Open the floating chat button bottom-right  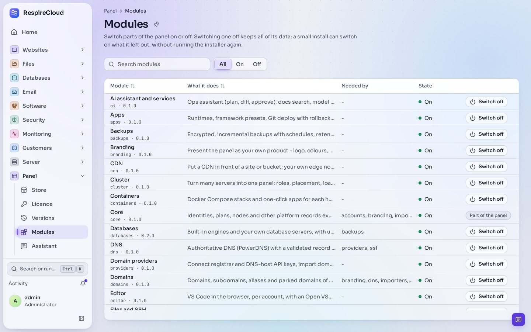(518, 319)
